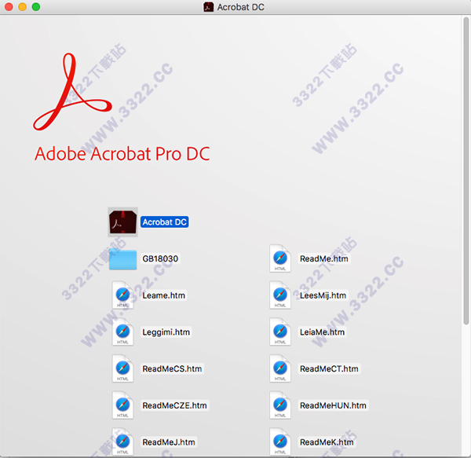The height and width of the screenshot is (458, 471).
Task: Select the ReadMeCT.htm file icon
Action: [280, 368]
